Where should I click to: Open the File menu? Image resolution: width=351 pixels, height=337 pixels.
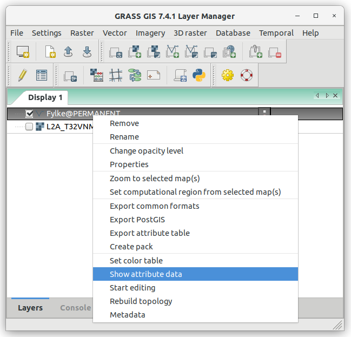pyautogui.click(x=17, y=33)
